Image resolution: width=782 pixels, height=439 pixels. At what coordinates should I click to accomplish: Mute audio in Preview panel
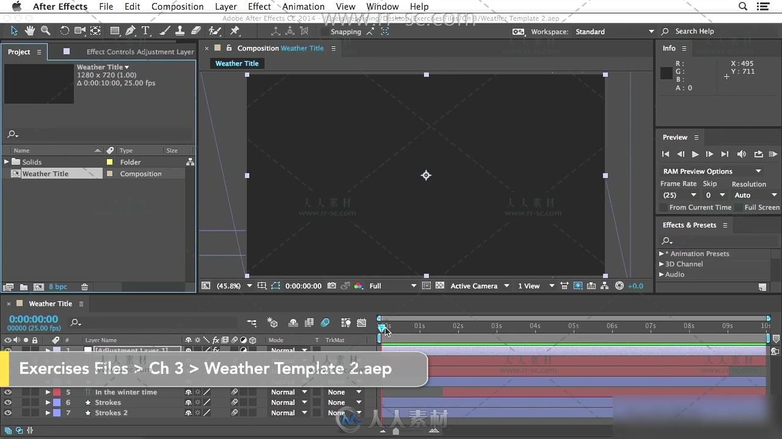click(741, 154)
